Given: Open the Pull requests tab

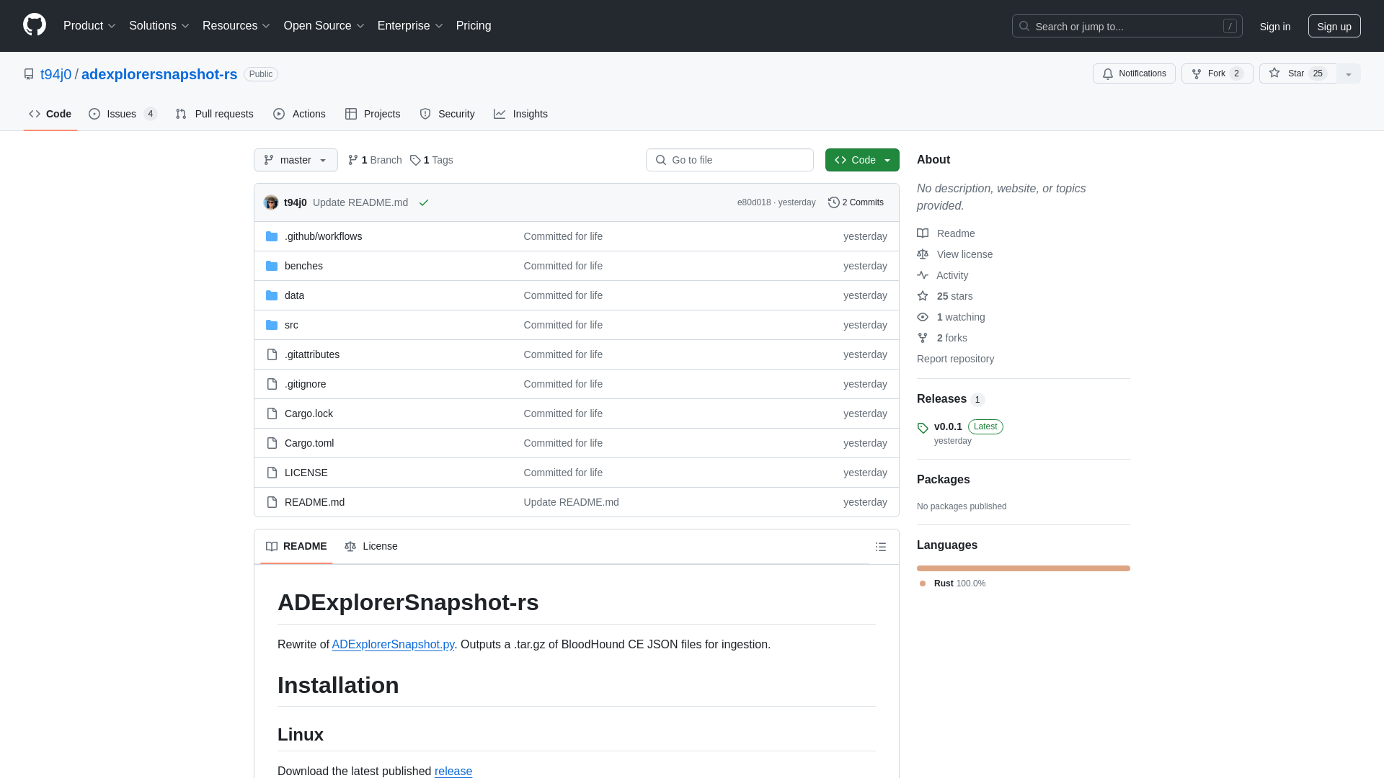Looking at the screenshot, I should tap(214, 114).
